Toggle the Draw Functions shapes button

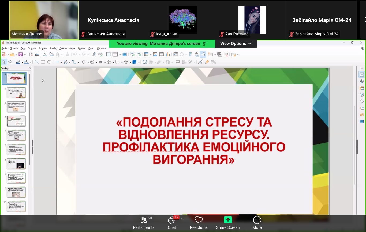tap(203, 55)
